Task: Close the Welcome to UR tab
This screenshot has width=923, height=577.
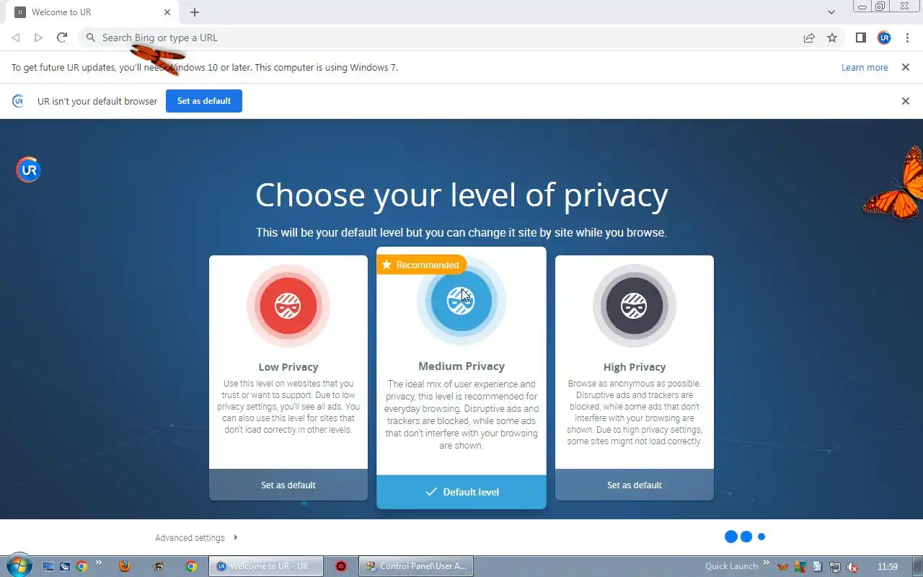Action: 167,12
